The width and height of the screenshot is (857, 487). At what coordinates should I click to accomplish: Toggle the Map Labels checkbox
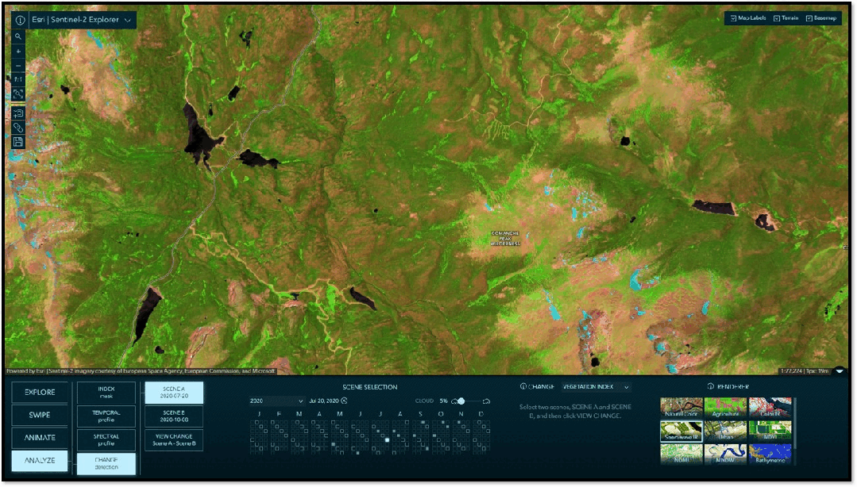click(x=747, y=18)
